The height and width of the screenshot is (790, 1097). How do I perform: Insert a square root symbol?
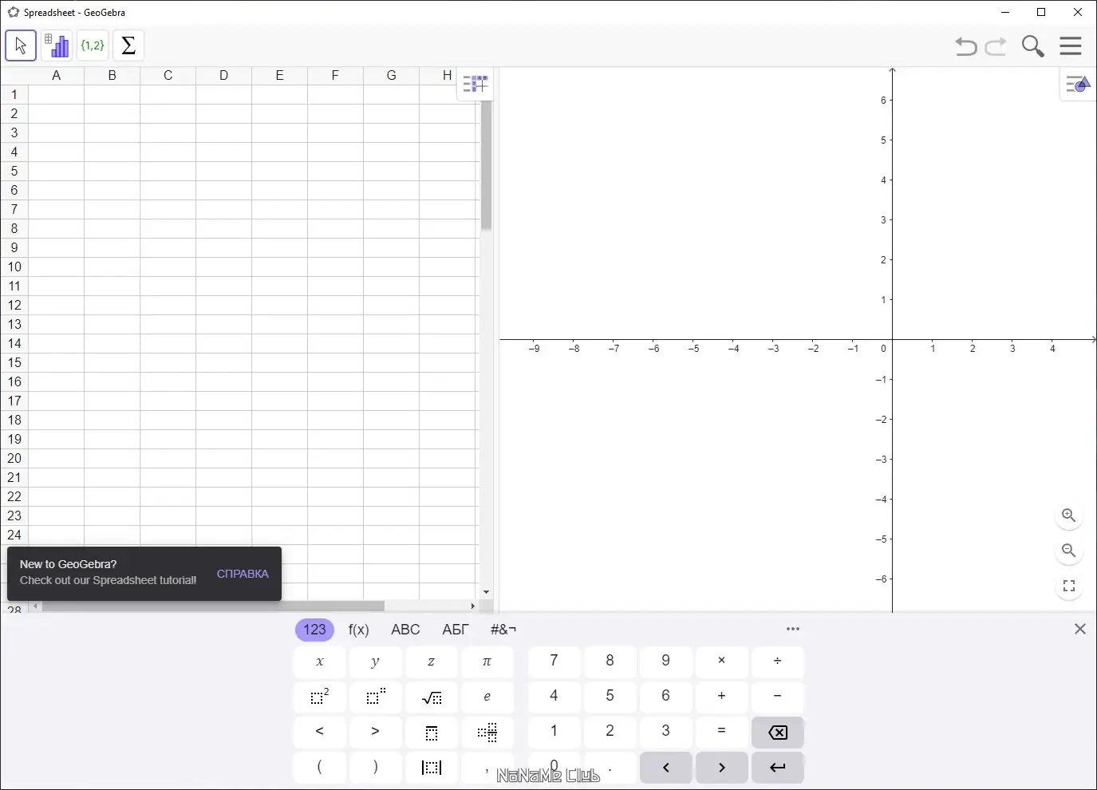pos(432,697)
